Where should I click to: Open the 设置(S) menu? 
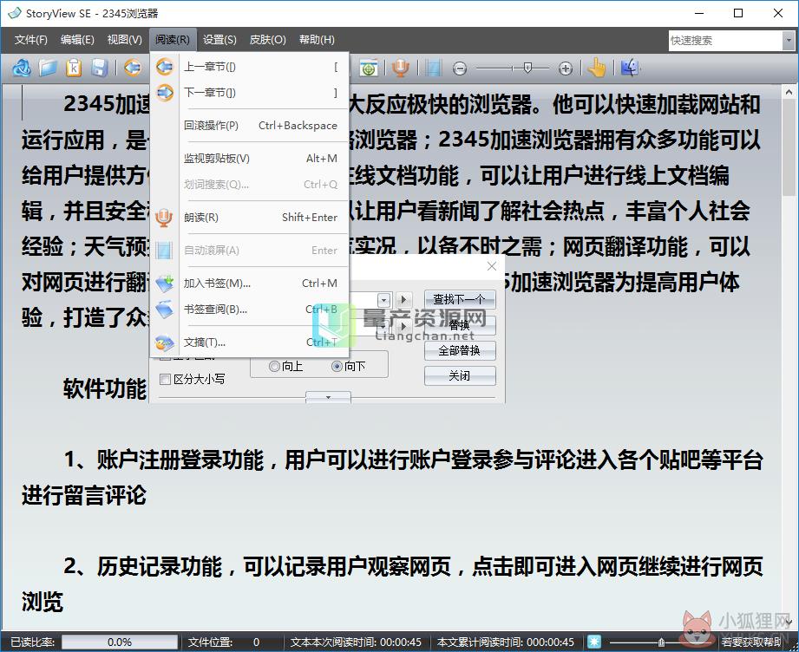pyautogui.click(x=219, y=40)
